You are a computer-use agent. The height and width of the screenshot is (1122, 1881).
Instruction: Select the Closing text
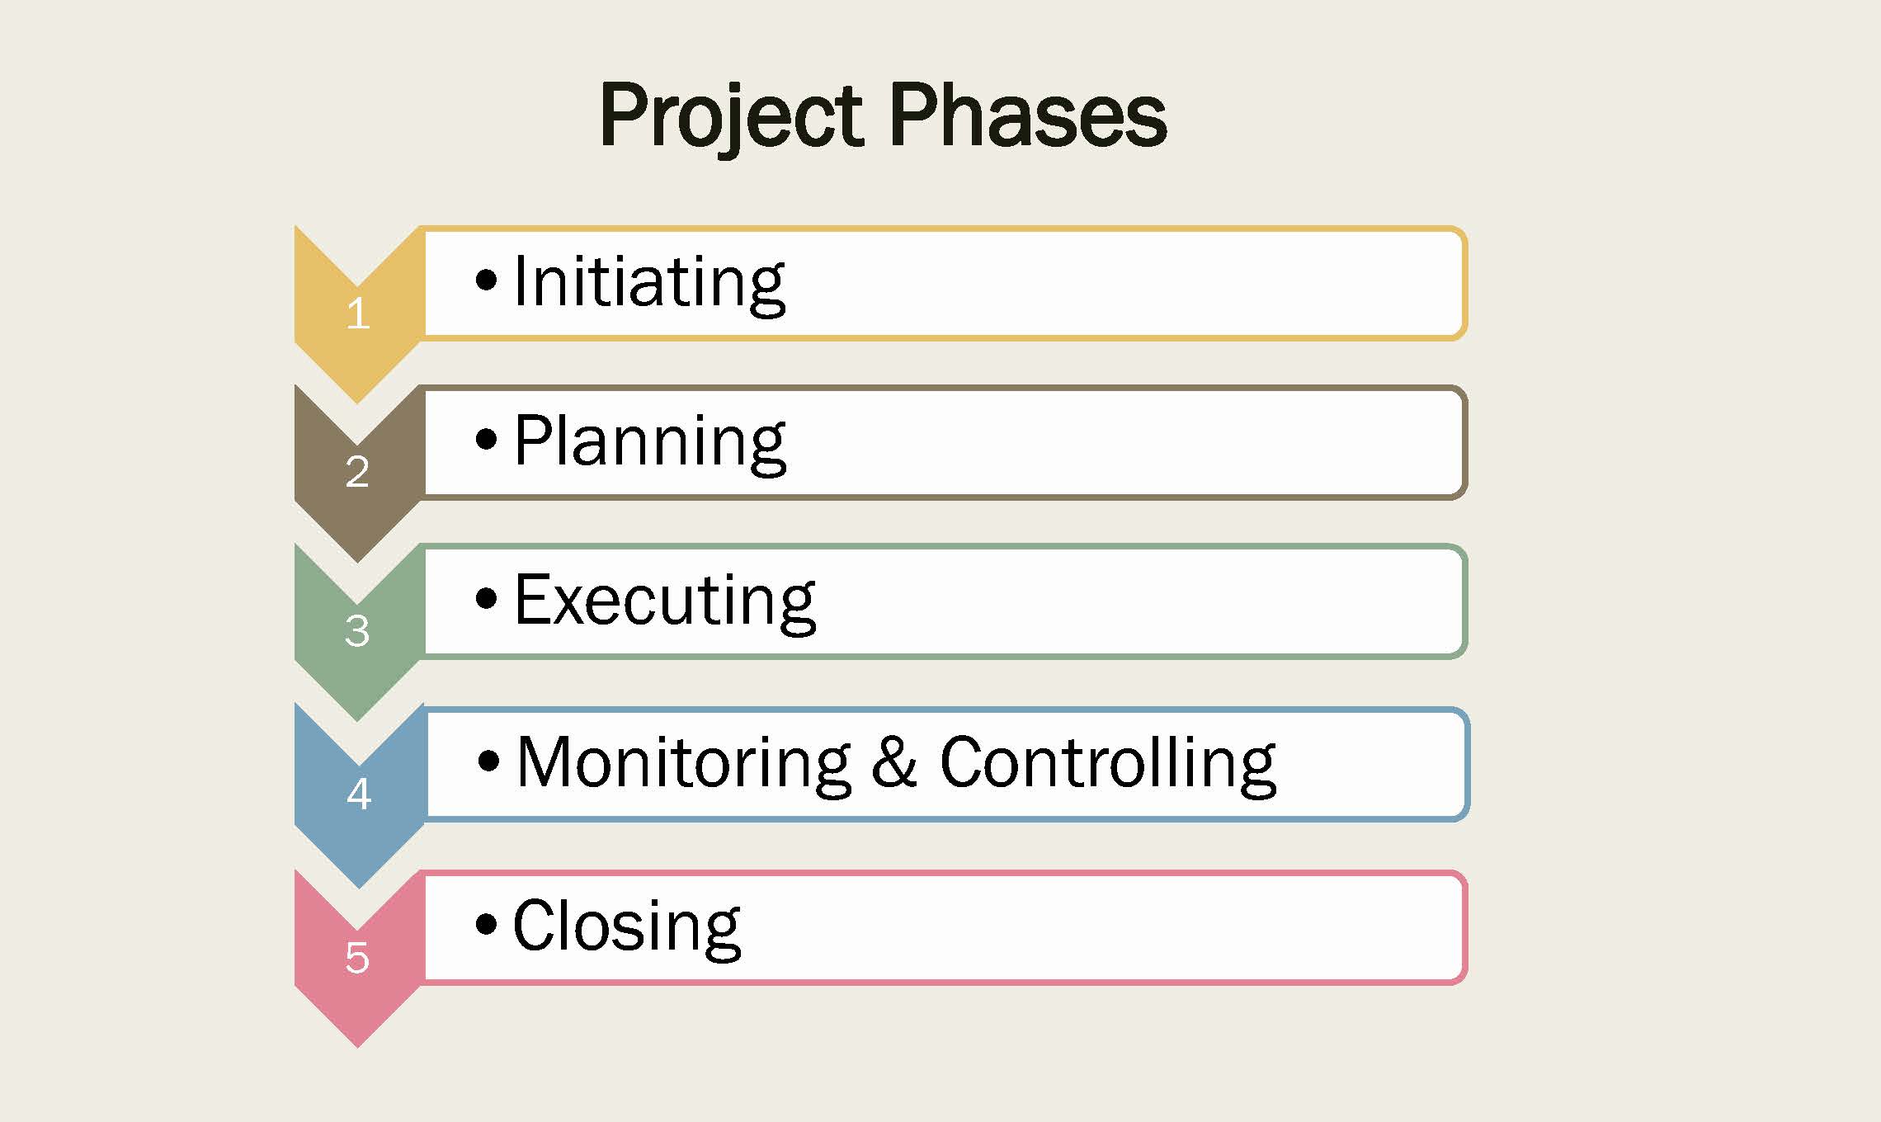pos(627,928)
